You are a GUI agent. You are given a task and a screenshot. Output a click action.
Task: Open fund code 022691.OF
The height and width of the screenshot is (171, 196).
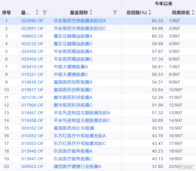[32, 28]
